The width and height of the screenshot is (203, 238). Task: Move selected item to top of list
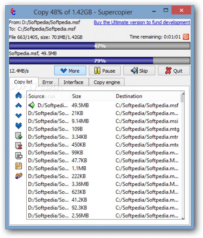pyautogui.click(x=19, y=95)
